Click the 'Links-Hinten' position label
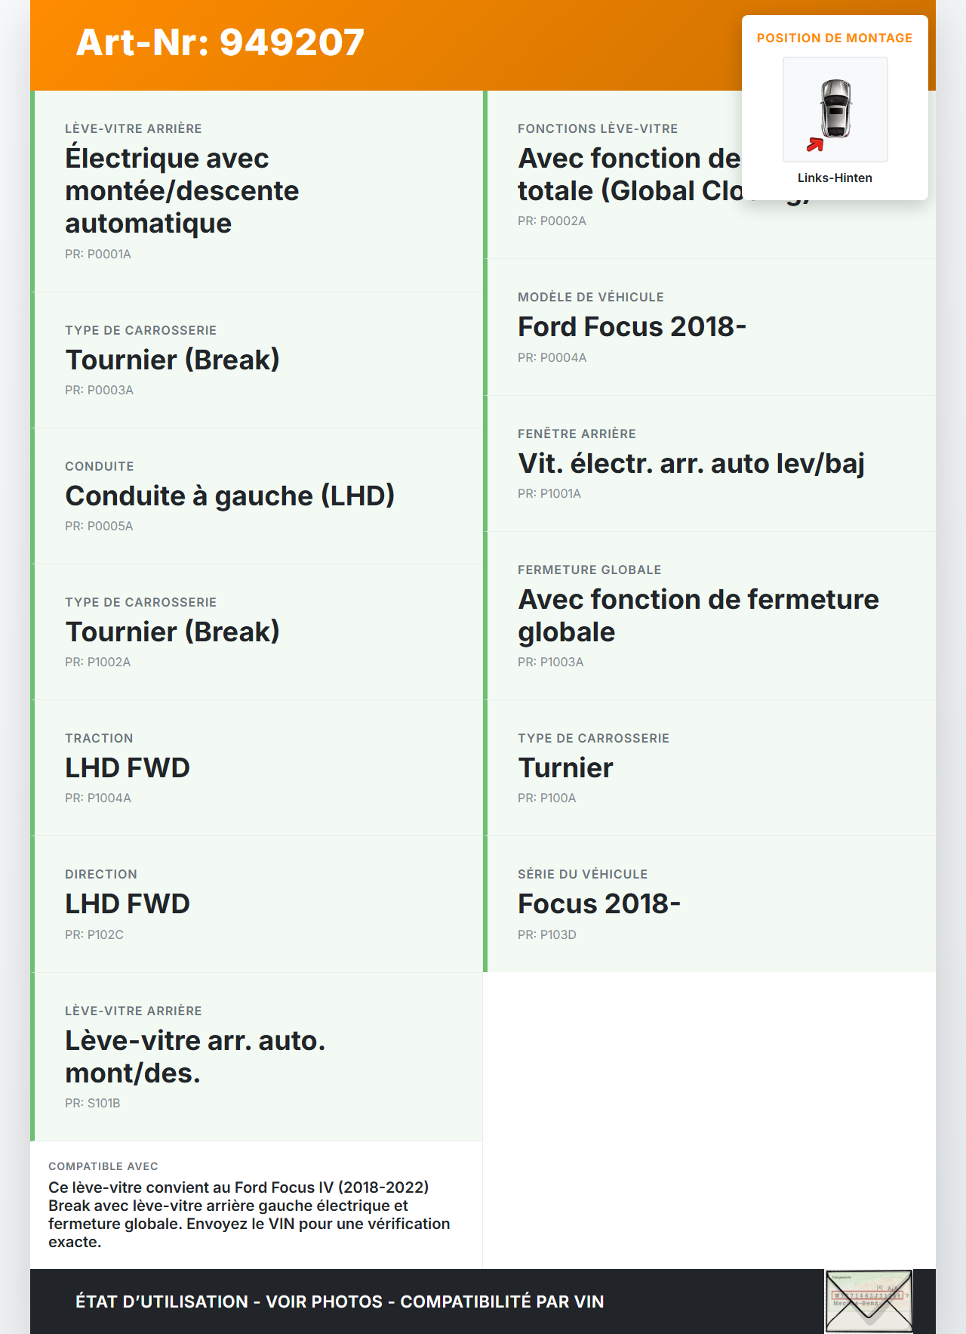Image resolution: width=966 pixels, height=1334 pixels. pyautogui.click(x=835, y=178)
